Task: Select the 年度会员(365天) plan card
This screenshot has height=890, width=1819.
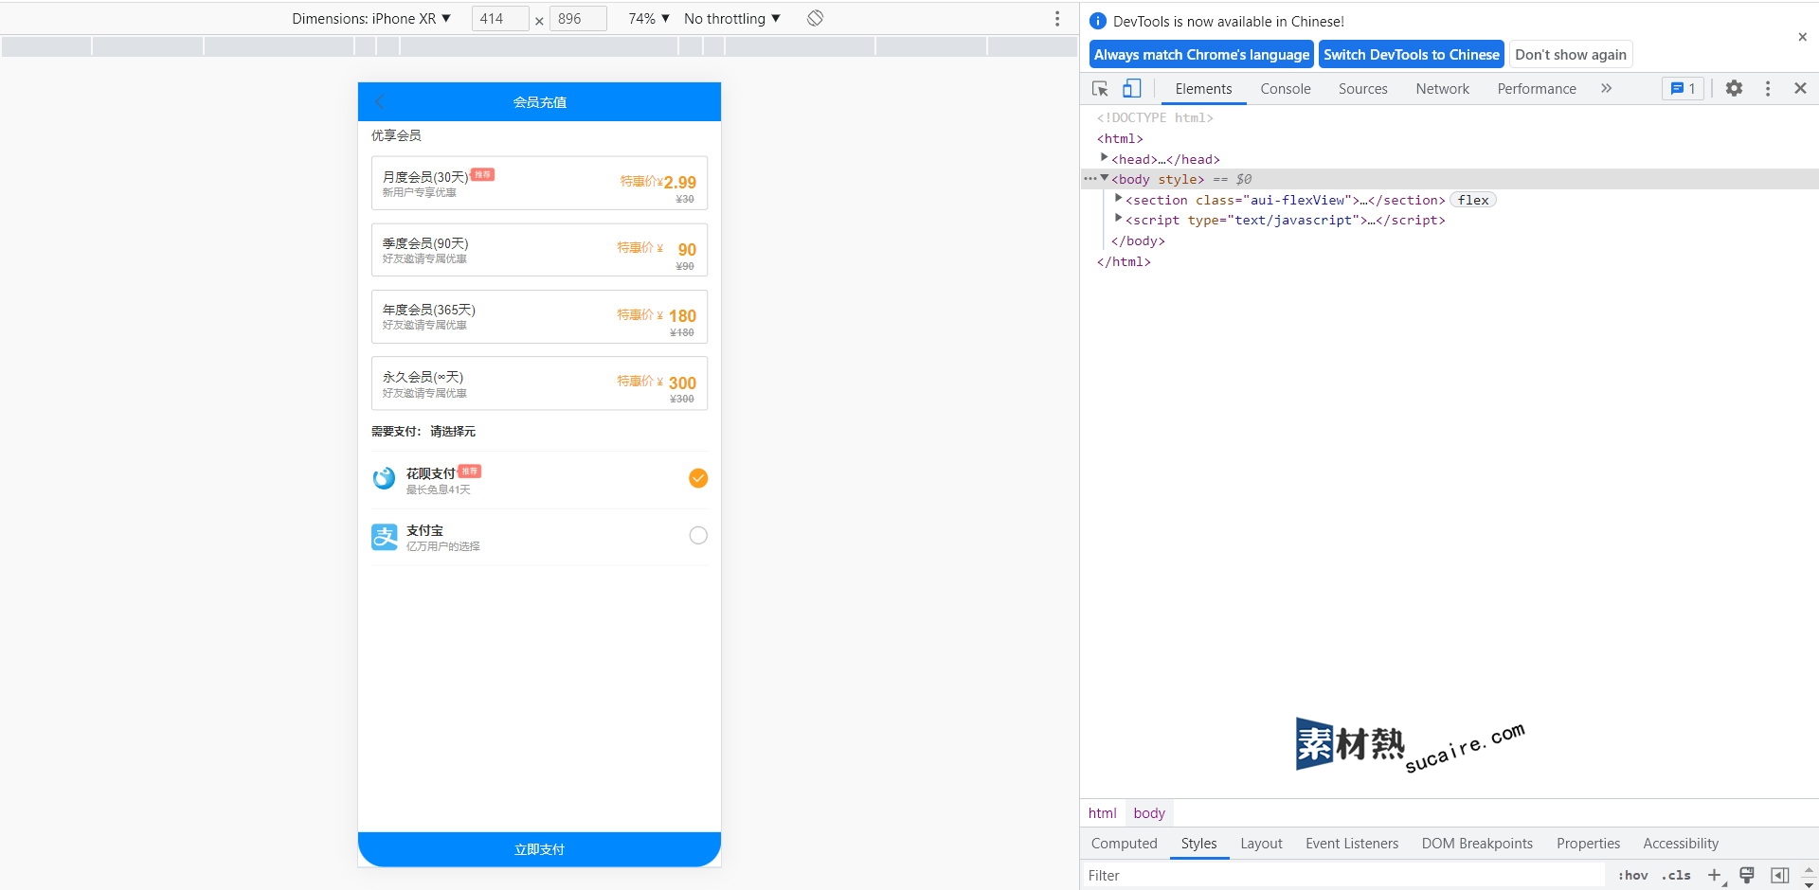Action: 539,316
